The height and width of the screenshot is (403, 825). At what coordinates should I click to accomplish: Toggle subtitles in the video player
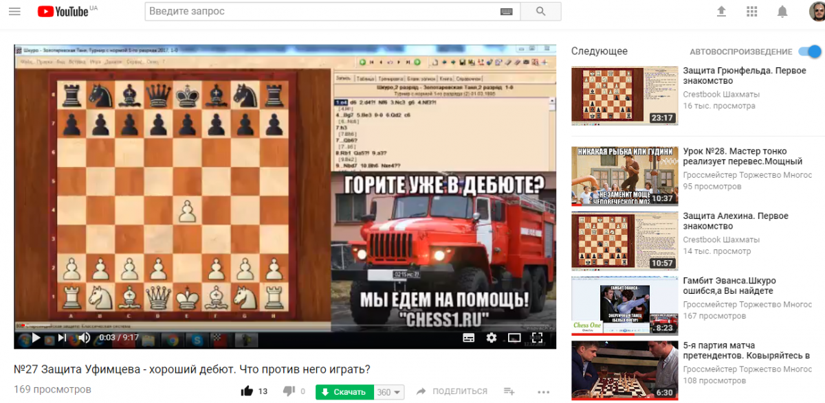[x=469, y=338]
